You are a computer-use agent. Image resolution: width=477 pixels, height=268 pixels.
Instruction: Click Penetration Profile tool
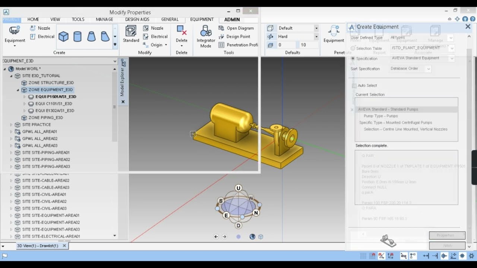[238, 45]
